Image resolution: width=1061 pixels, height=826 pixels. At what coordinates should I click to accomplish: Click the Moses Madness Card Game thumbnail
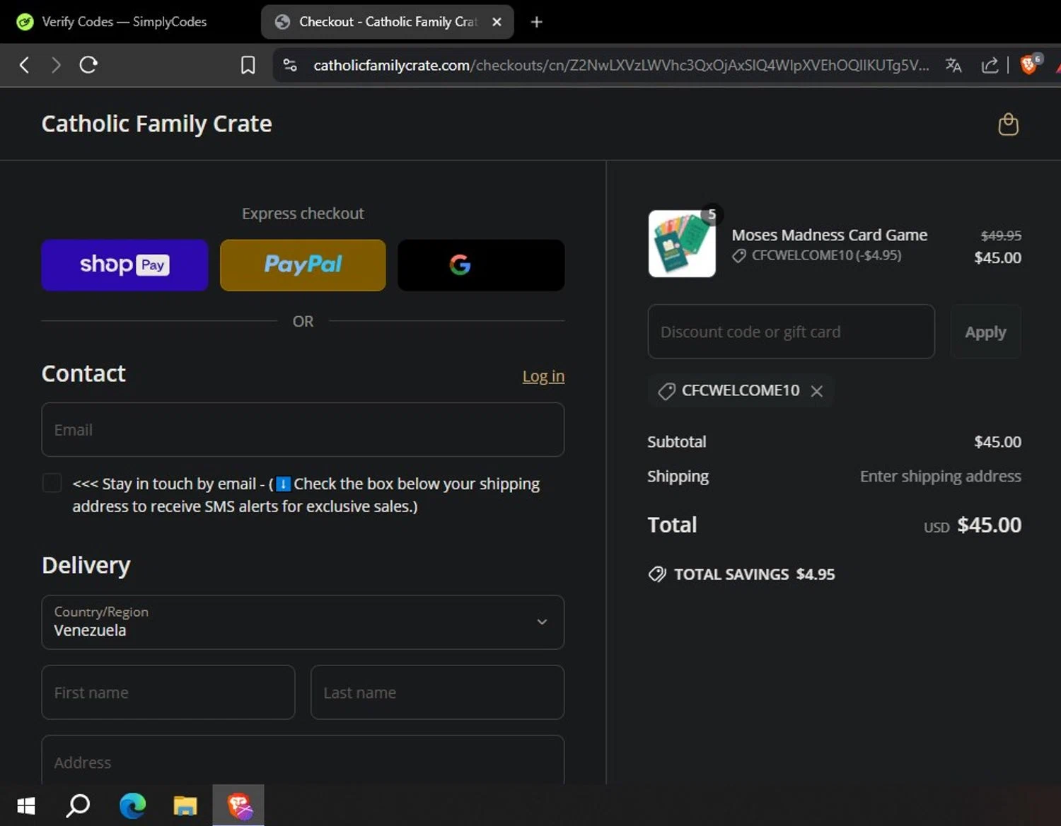point(682,243)
